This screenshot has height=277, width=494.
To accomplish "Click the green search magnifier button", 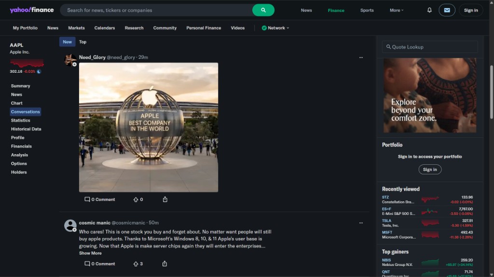I will tap(263, 10).
